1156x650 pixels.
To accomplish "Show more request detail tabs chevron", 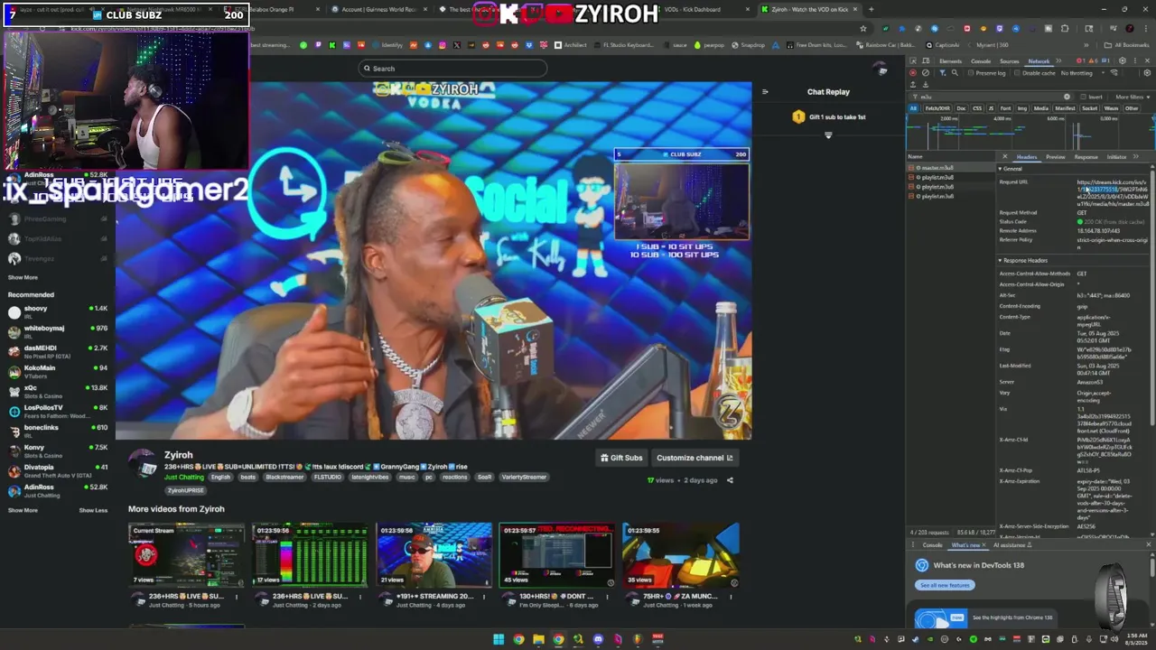I will pyautogui.click(x=1136, y=157).
